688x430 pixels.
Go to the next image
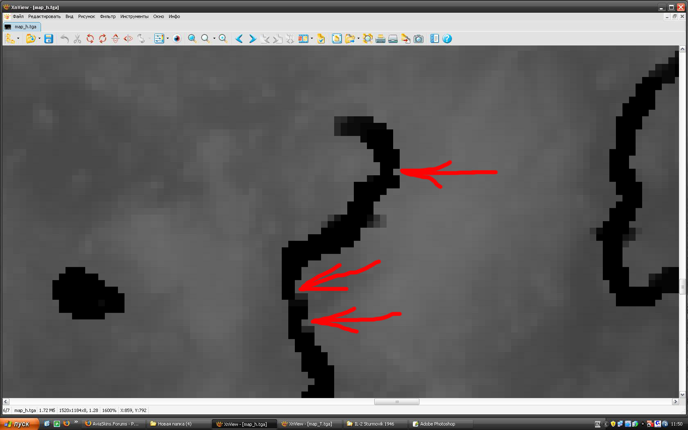(x=252, y=38)
